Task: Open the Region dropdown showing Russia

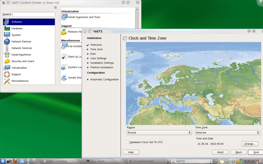Action: pyautogui.click(x=159, y=133)
